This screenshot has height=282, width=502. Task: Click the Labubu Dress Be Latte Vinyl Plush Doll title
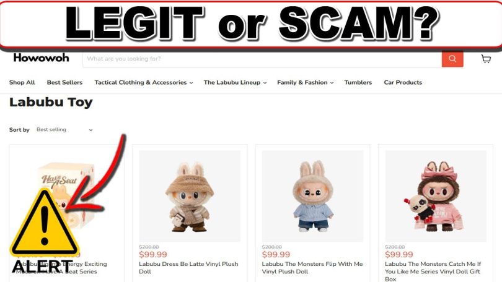[188, 268]
